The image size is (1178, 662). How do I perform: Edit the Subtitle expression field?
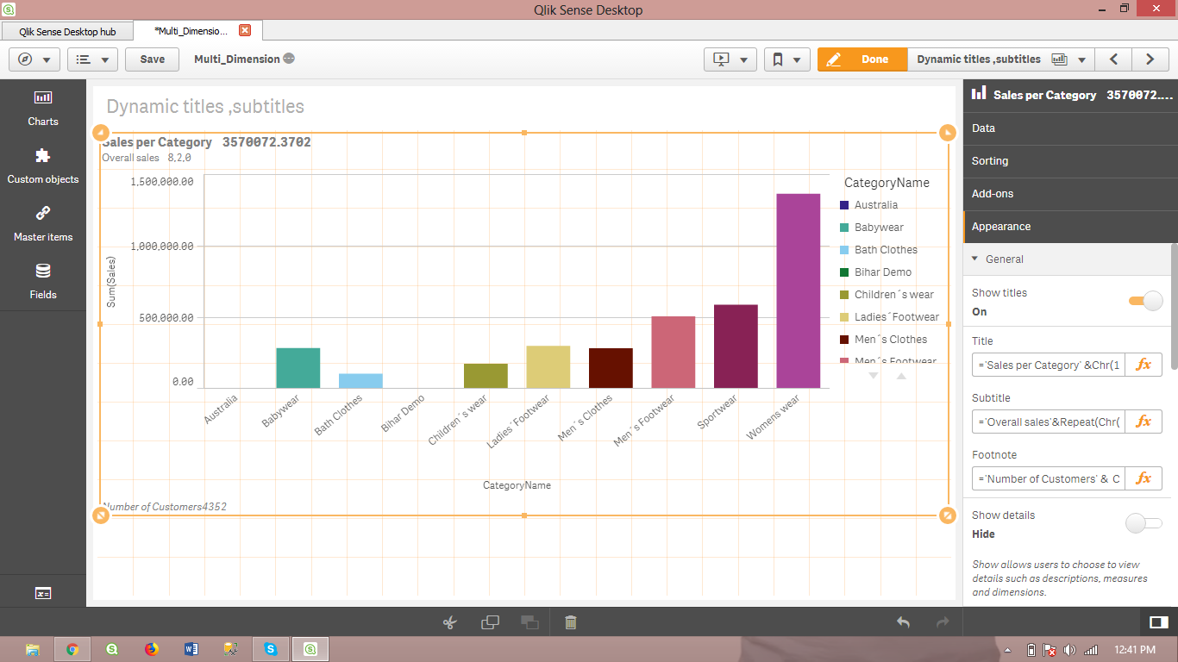tap(1049, 422)
